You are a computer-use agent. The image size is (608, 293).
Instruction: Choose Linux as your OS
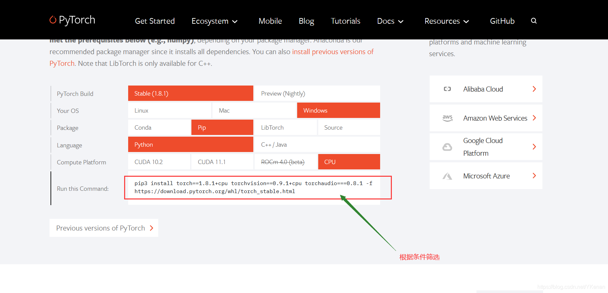click(170, 110)
